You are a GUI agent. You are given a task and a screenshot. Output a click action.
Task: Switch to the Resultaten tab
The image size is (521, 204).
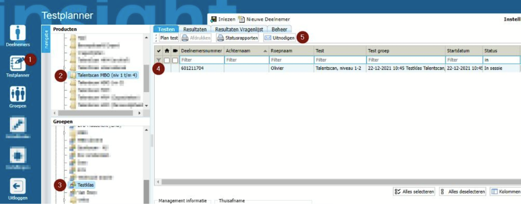coord(195,29)
